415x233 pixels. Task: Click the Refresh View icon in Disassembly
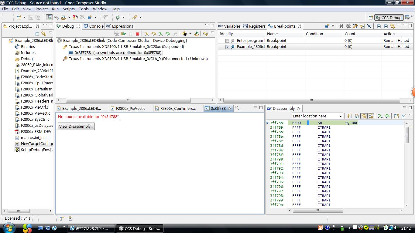350,116
